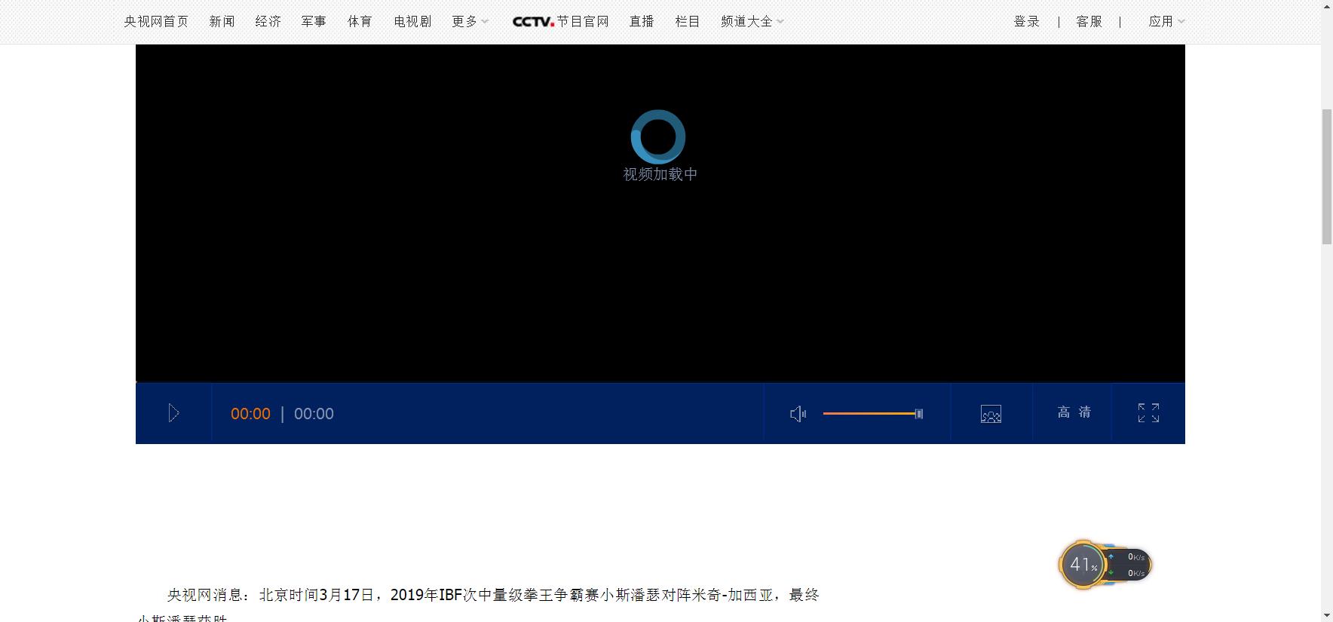Click the scrollbar up arrow

[x=1327, y=6]
